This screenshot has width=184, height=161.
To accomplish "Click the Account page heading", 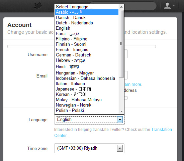I will point(19,25).
